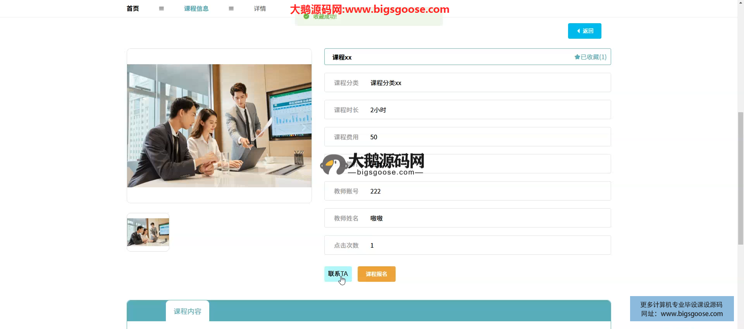Click the green checkmark in the 收藏成功 toast
Viewport: 744px width, 329px height.
306,17
